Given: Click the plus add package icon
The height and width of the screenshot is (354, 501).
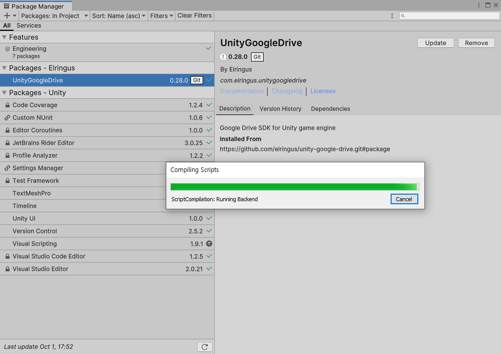Looking at the screenshot, I should (7, 16).
